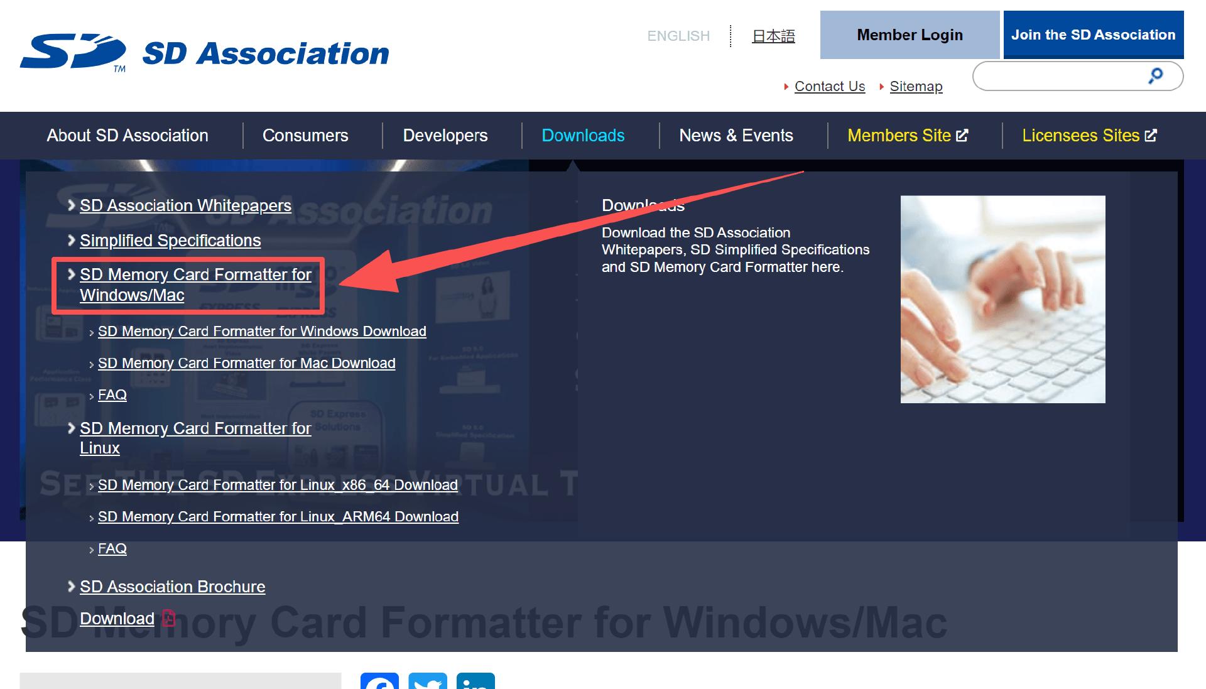Open the Members Site menu item
This screenshot has width=1206, height=689.
click(x=908, y=136)
